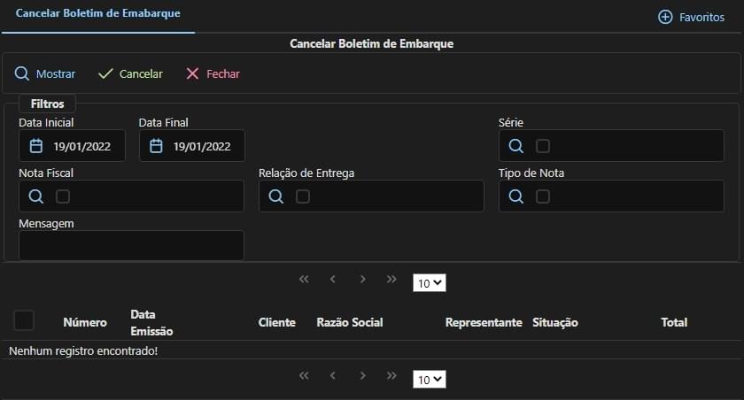Go to last page in bottom pagination
The image size is (744, 400).
(x=391, y=376)
